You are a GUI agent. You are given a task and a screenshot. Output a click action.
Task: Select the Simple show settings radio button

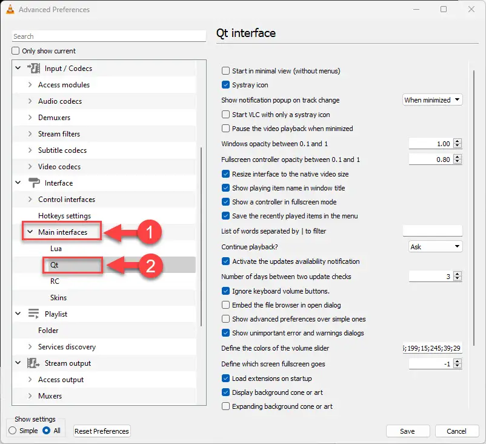[x=12, y=431]
